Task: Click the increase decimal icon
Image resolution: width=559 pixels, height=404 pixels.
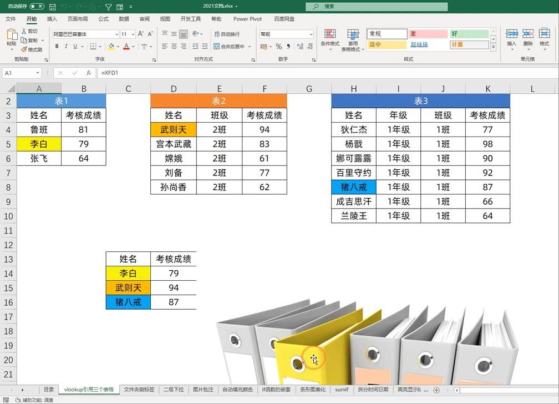Action: (300, 47)
